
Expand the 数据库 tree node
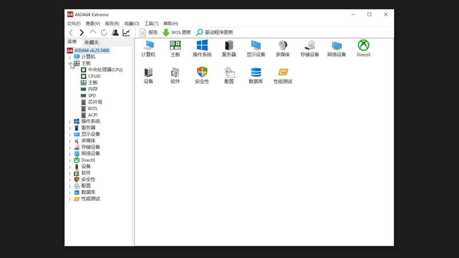pyautogui.click(x=70, y=193)
